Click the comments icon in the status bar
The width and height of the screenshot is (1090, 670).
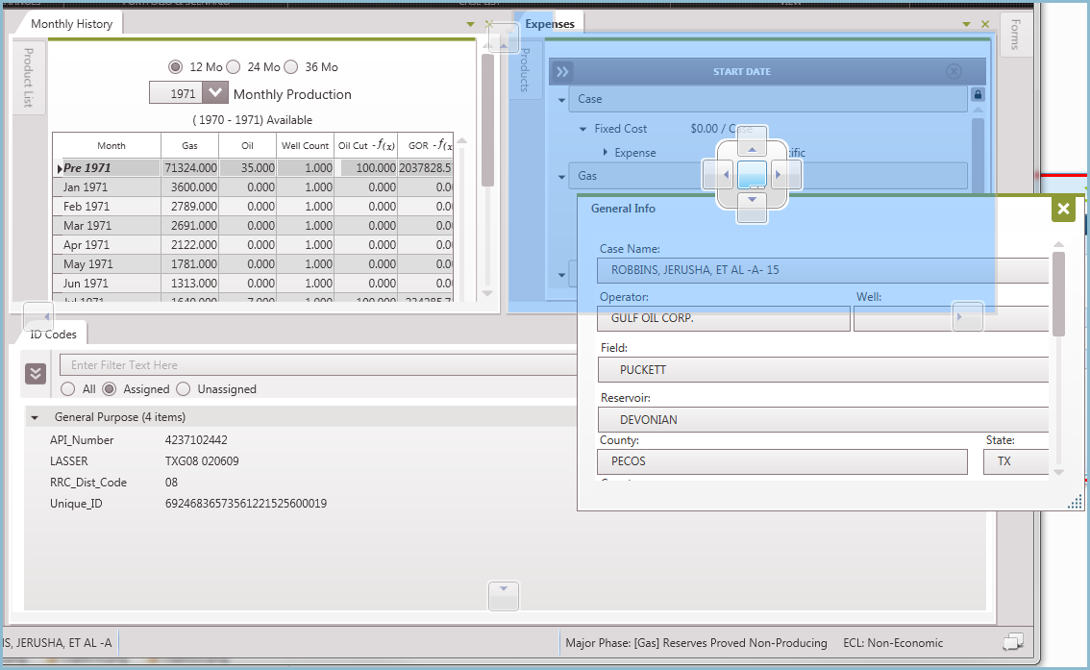(1015, 642)
